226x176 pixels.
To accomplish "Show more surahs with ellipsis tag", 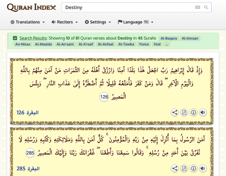I will pos(167,44).
